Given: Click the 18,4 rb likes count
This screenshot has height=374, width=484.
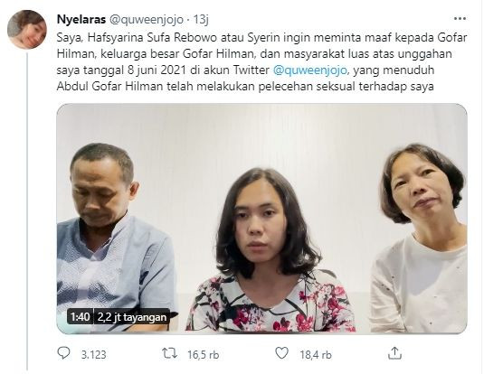Looking at the screenshot, I should pos(316,355).
